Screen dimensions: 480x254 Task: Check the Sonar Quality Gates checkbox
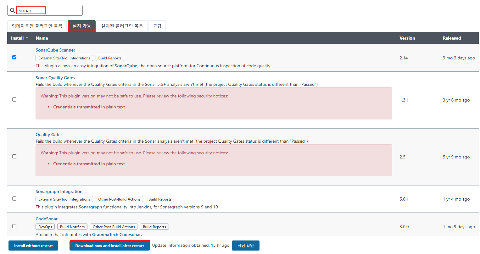[14, 99]
